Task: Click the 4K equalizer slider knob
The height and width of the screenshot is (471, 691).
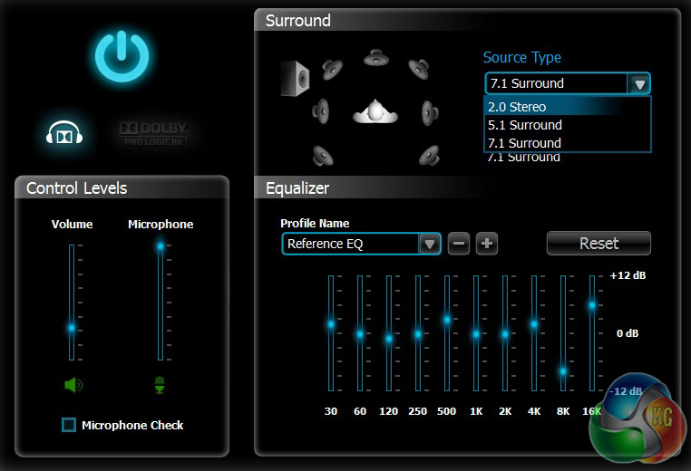Action: [534, 324]
